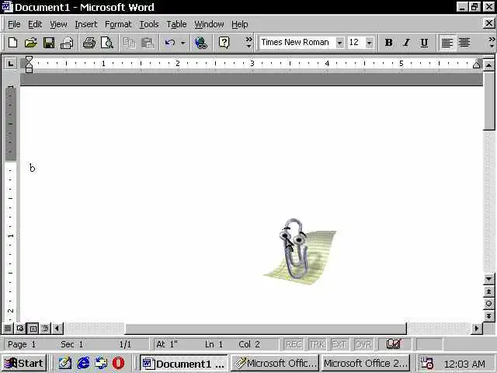Click the horizontal scrollbar thumb
Viewport: 497px width, 373px height.
coord(266,329)
